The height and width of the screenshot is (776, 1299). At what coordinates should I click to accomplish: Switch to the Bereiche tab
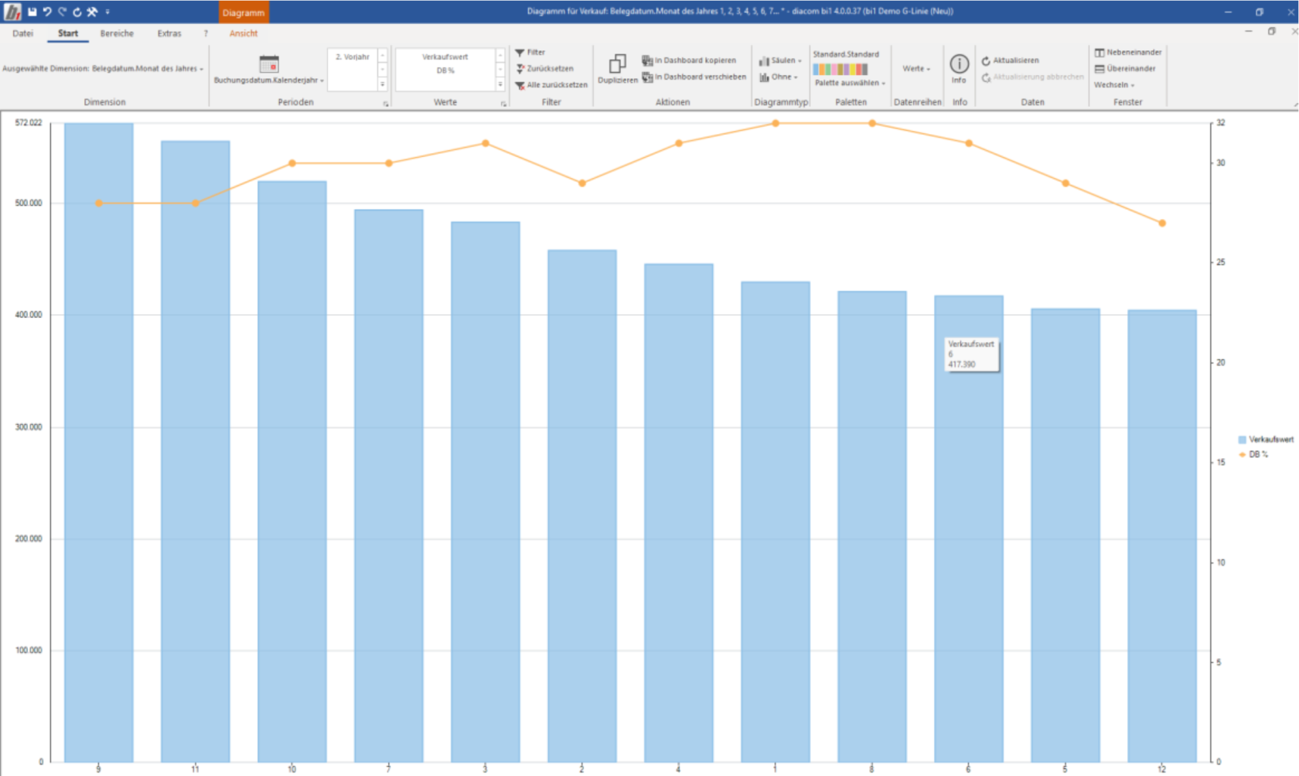(117, 33)
